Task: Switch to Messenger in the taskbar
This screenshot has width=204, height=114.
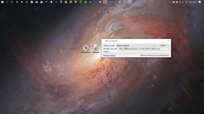Action: pos(105,2)
